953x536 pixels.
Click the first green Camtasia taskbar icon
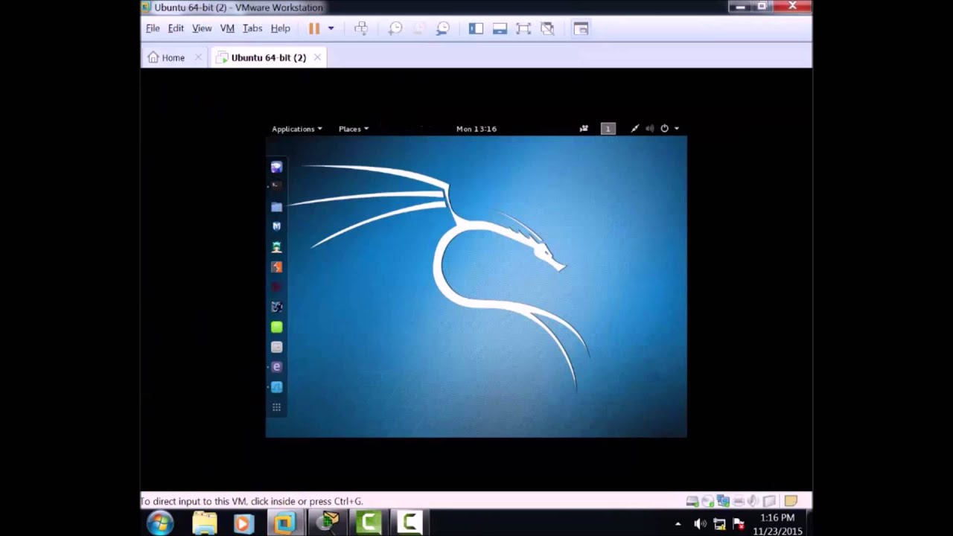[369, 523]
